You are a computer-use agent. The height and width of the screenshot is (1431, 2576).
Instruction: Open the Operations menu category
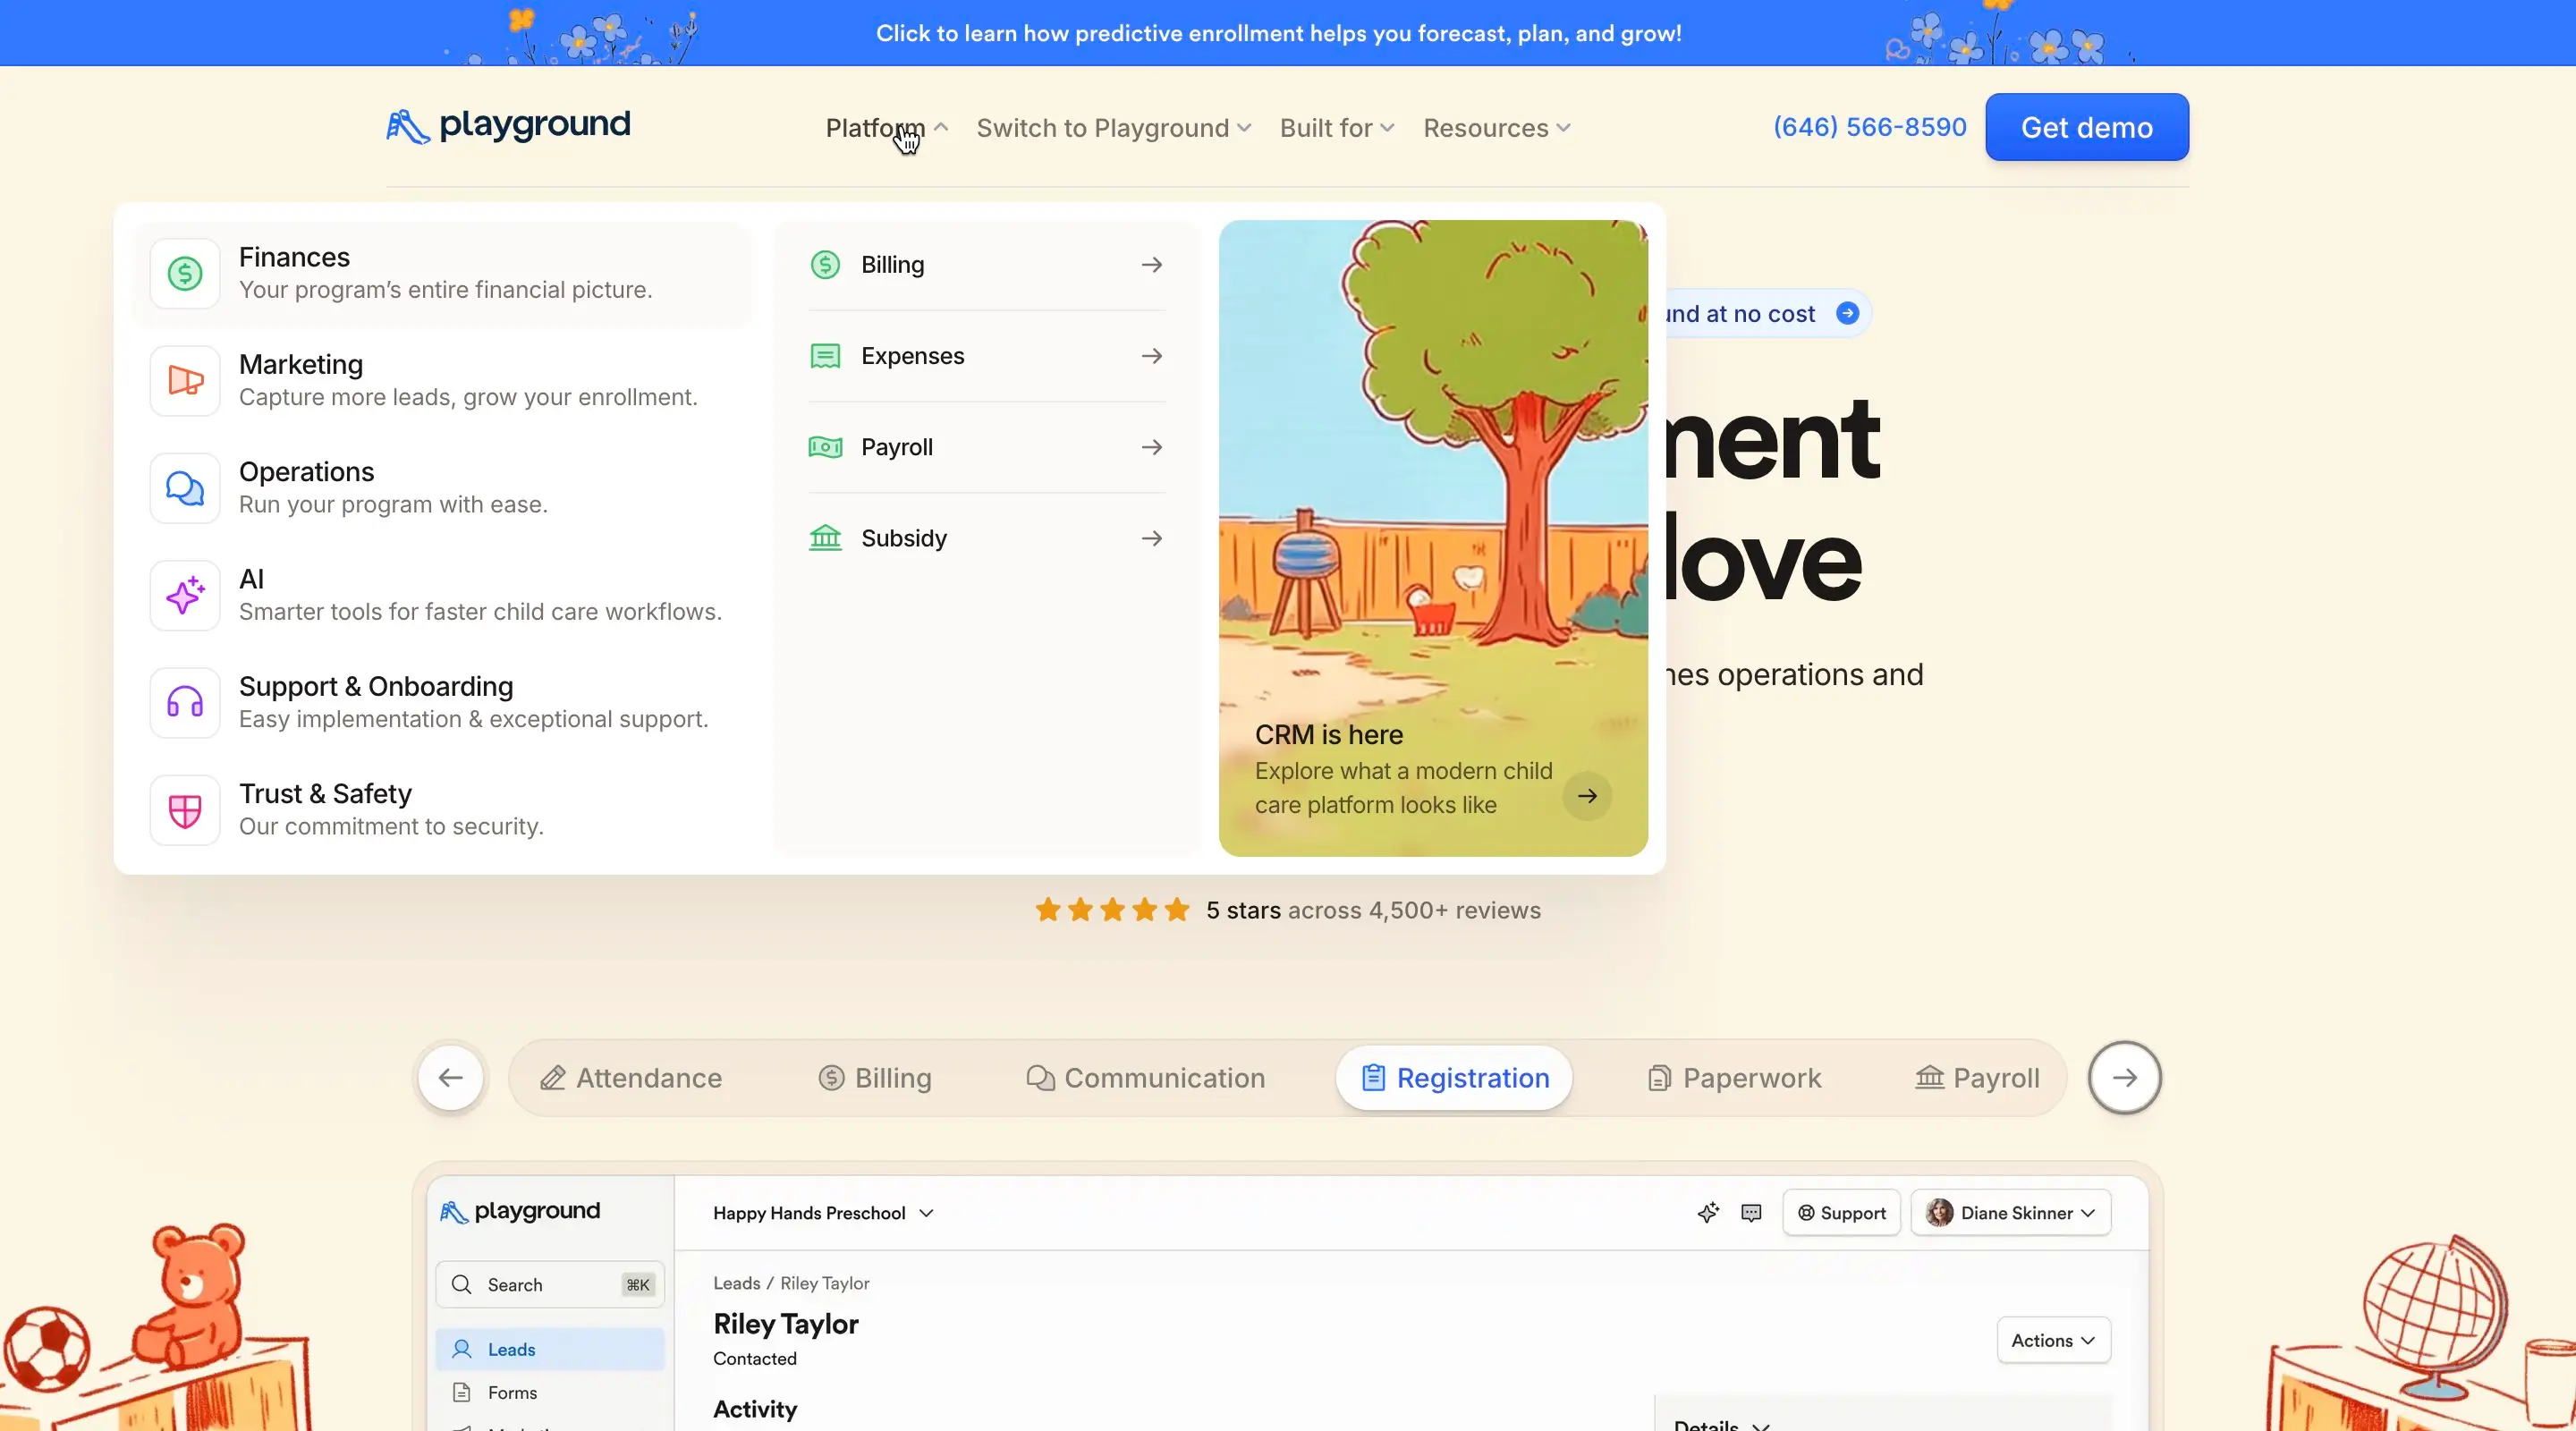coord(442,488)
